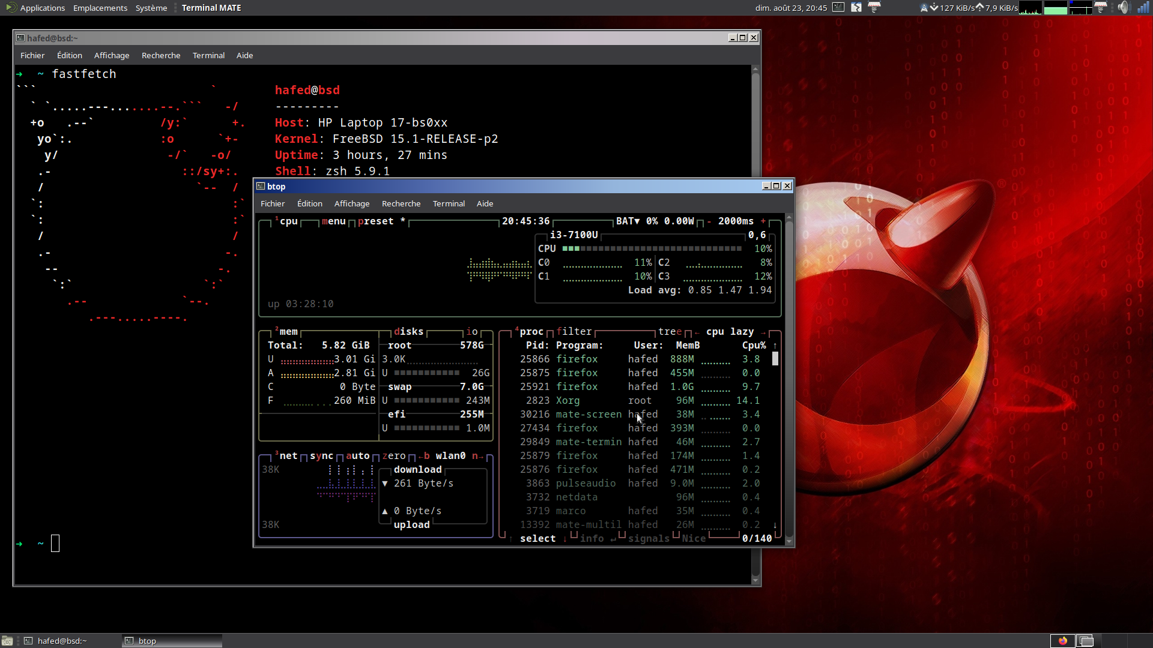Open the Applications menu in top panel
Viewport: 1153px width, 648px height.
point(42,8)
